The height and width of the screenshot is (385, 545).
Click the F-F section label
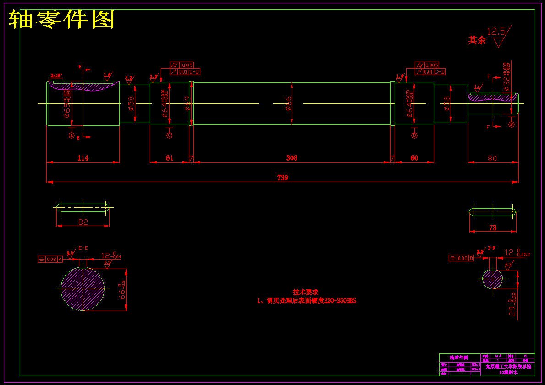pos(491,248)
